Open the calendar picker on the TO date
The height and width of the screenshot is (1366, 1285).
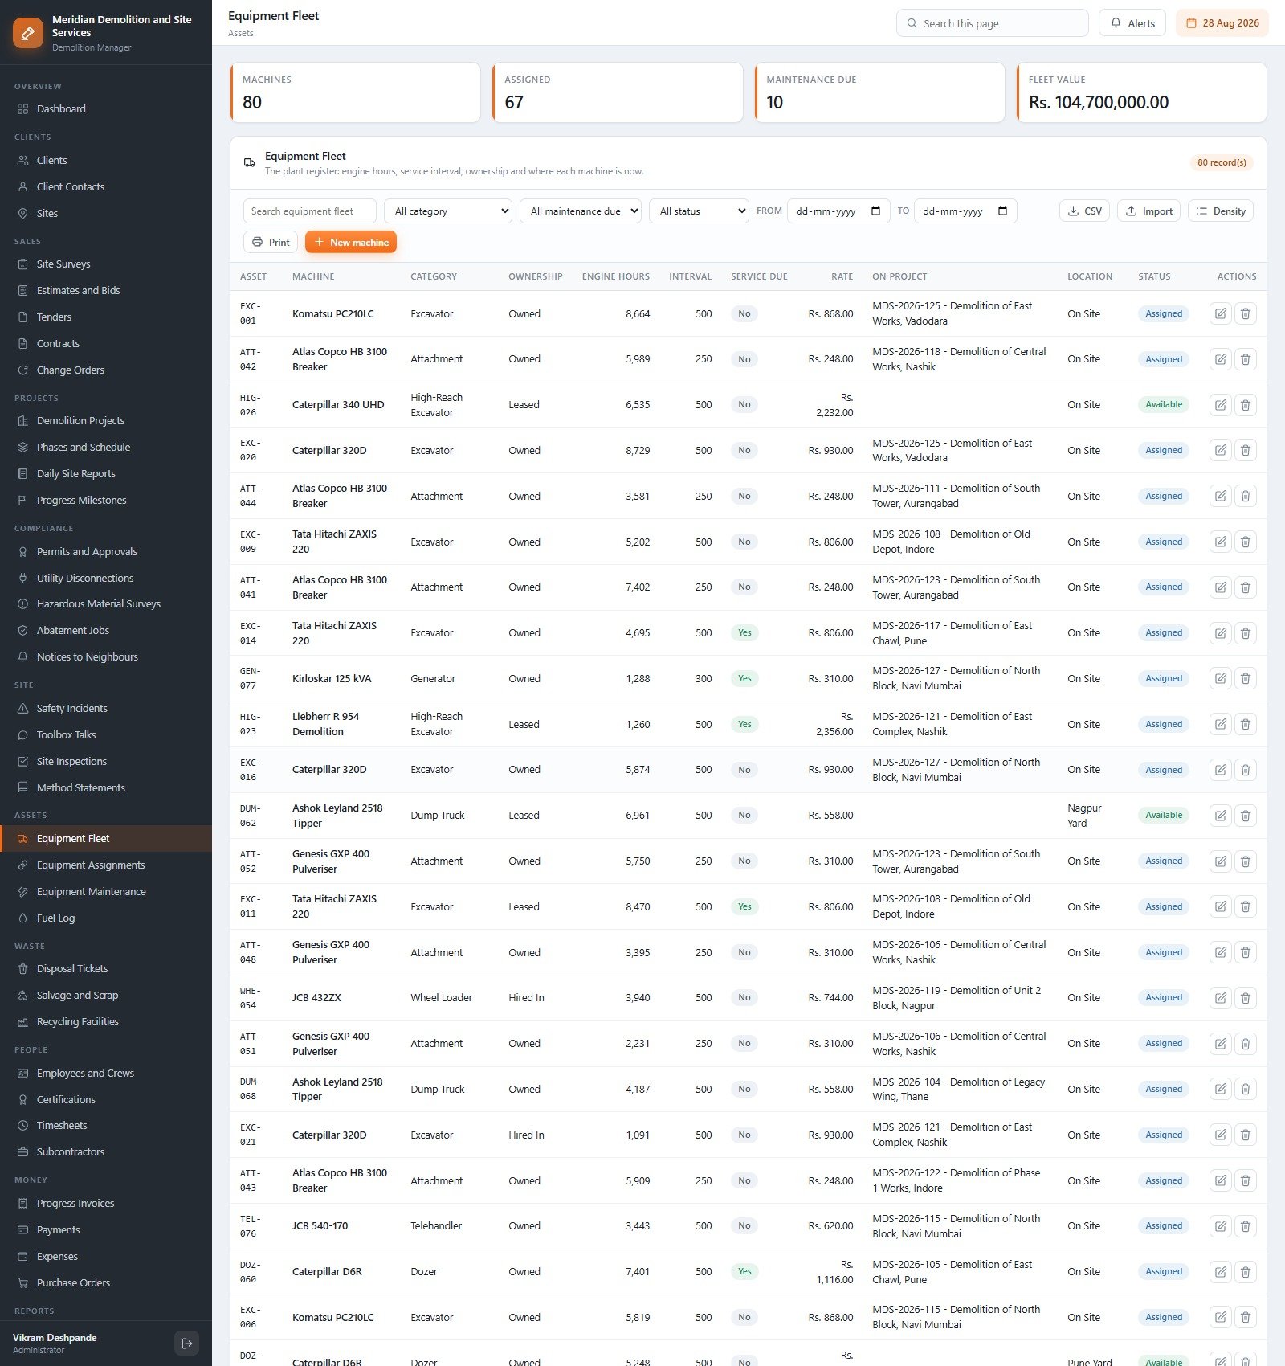coord(1002,211)
